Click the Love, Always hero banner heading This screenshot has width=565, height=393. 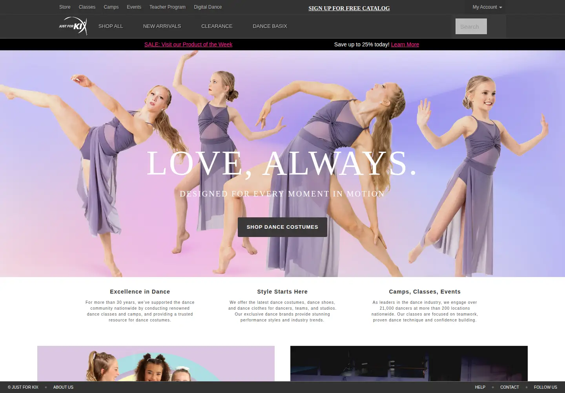[x=282, y=163]
